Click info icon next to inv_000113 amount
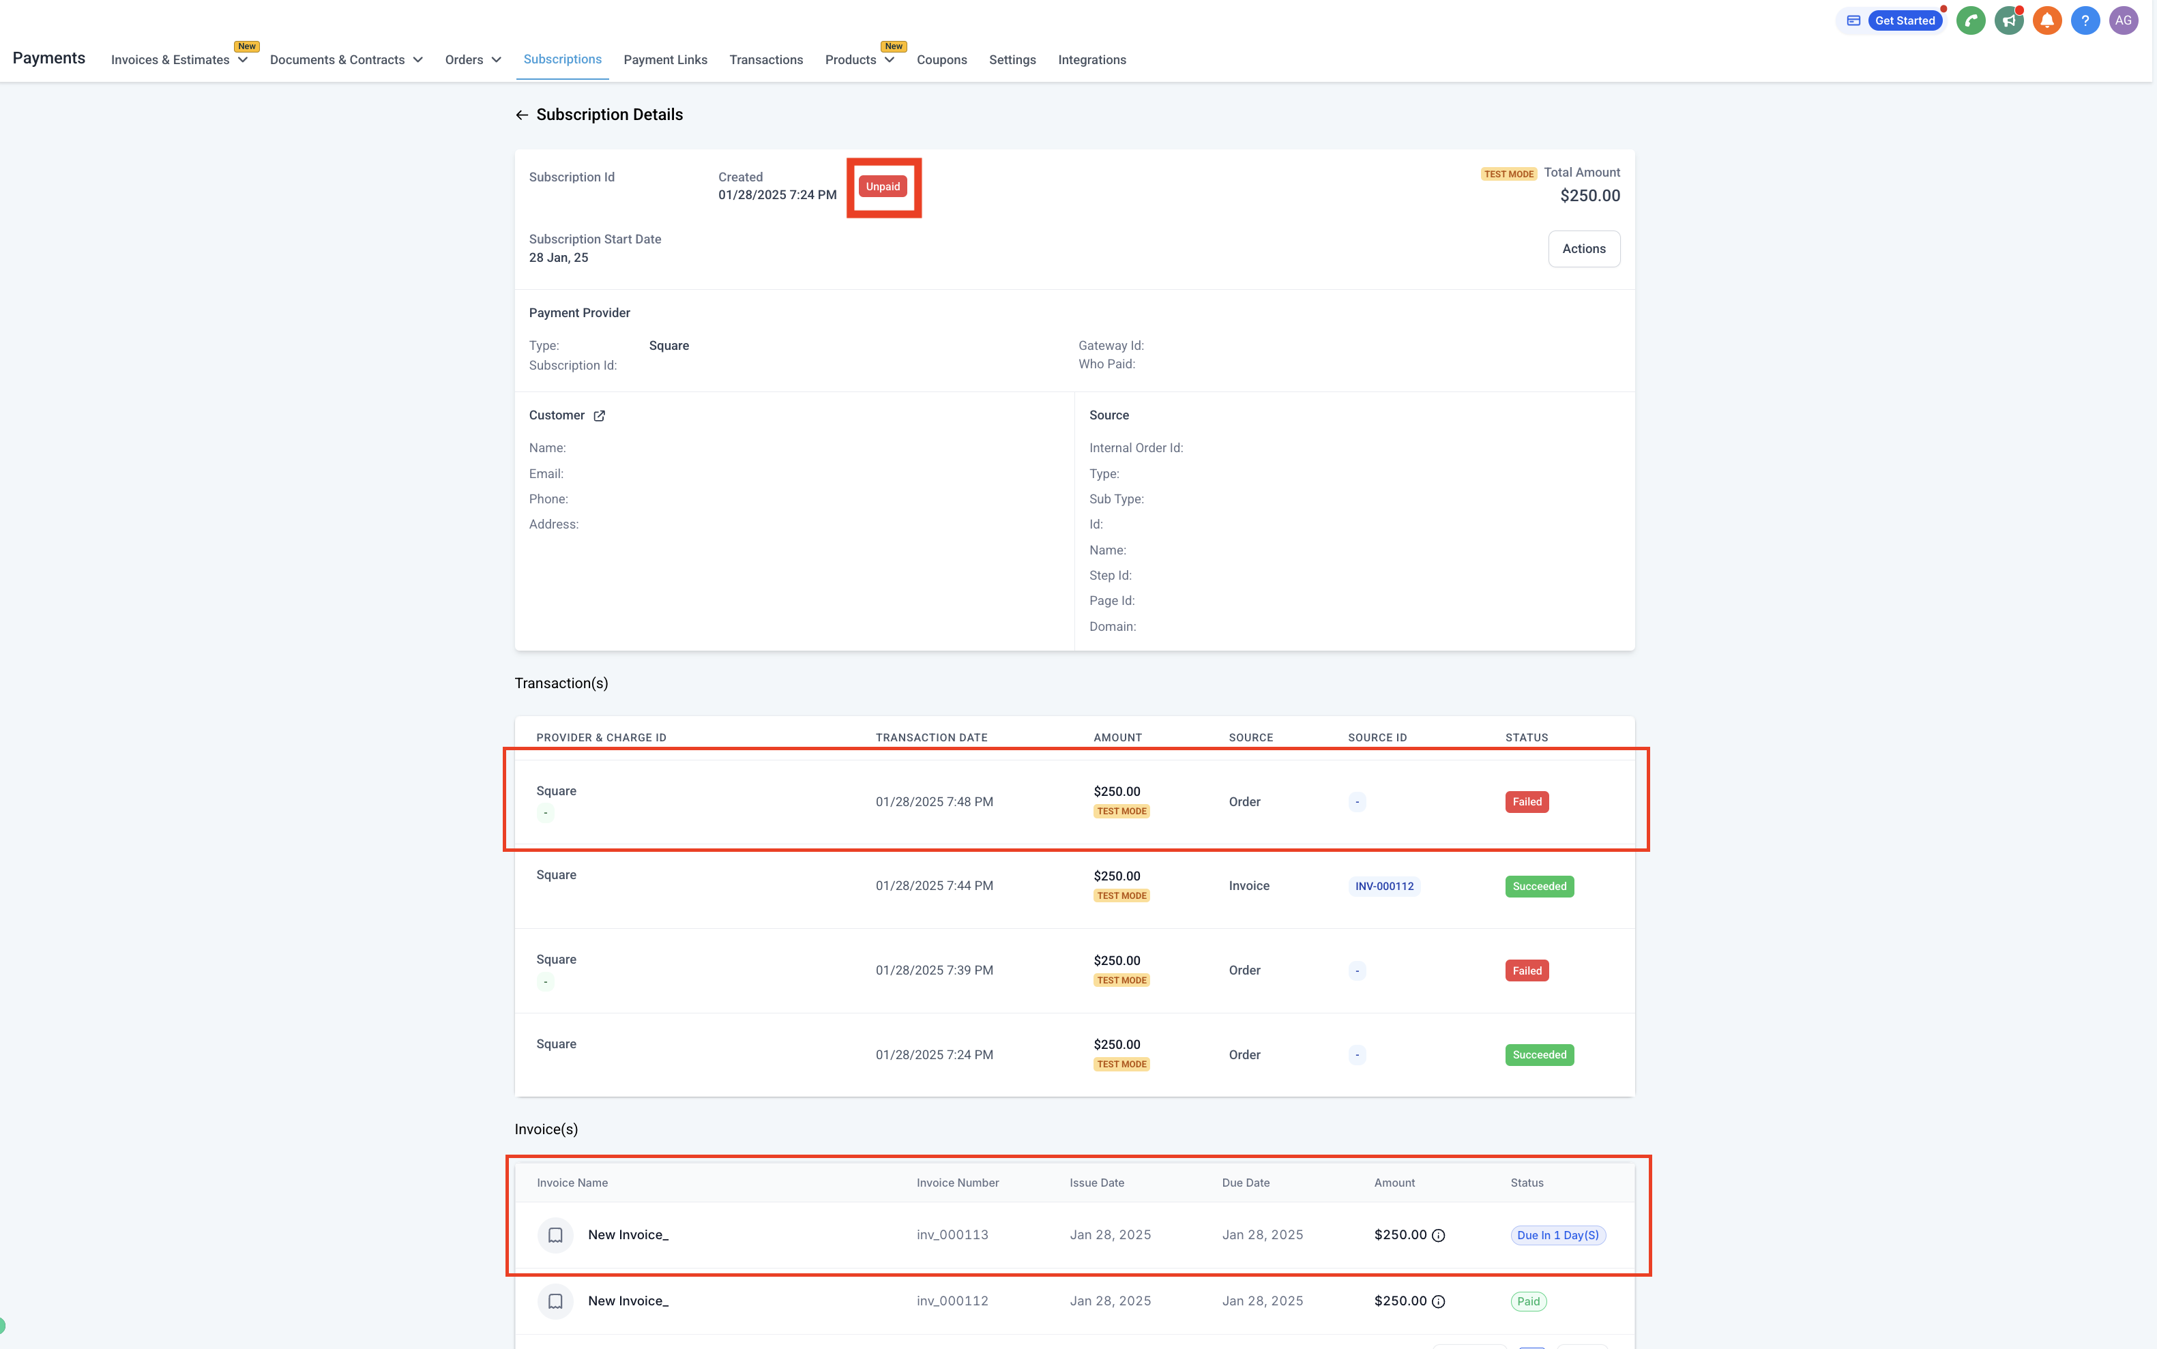Screen dimensions: 2157x1349 pyautogui.click(x=1439, y=1236)
